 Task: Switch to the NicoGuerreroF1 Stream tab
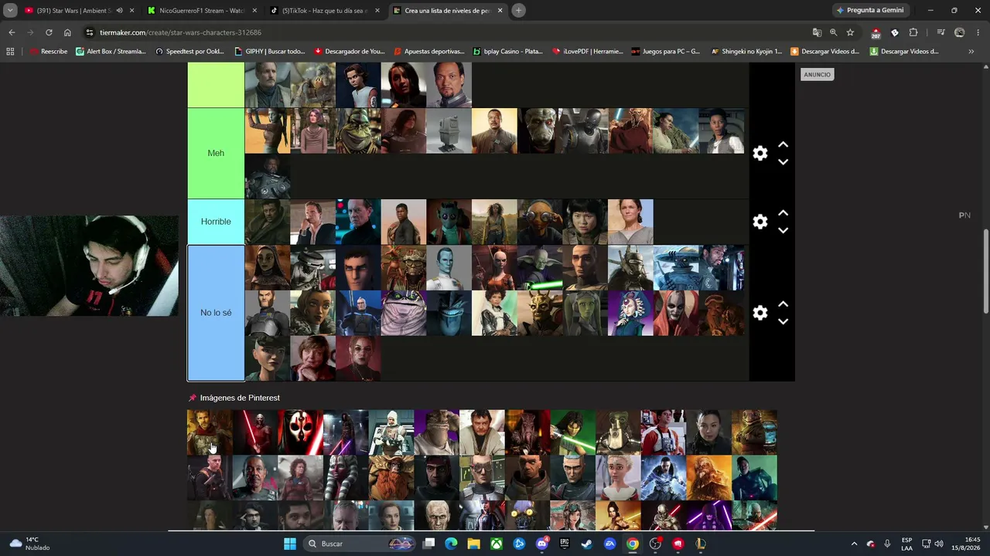click(x=201, y=11)
